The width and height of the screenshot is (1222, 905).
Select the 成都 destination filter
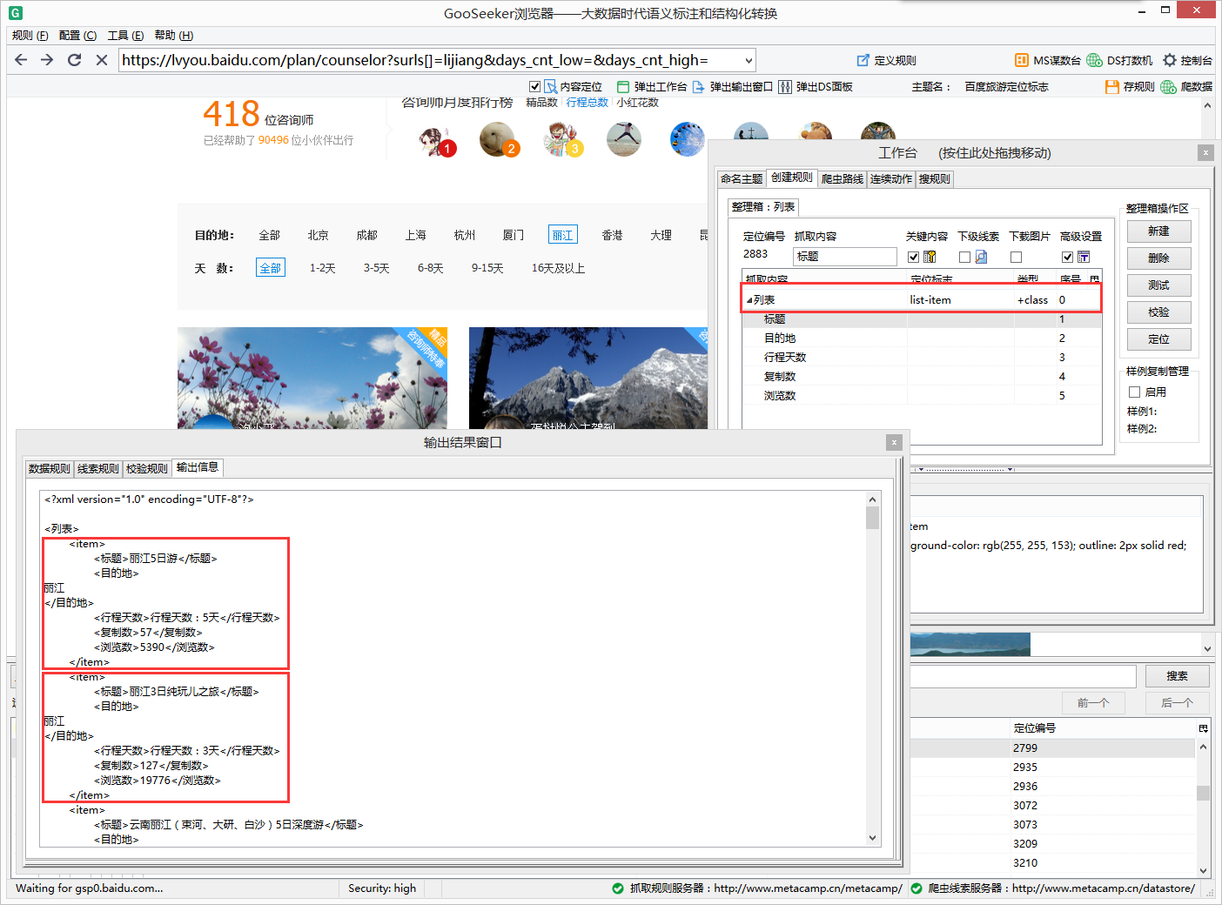coord(366,235)
